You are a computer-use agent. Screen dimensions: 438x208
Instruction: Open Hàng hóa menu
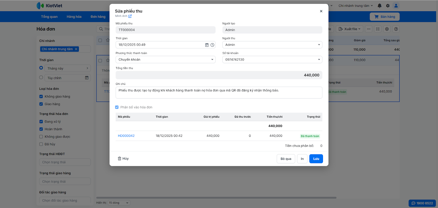click(x=74, y=17)
